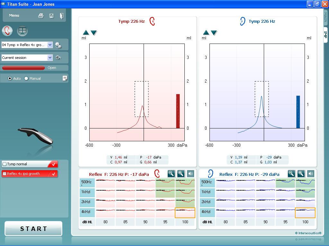
Task: Select the red ear probe button
Action: point(7,31)
